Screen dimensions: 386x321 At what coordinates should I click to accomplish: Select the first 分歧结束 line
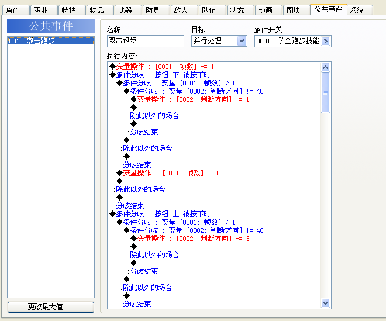tap(143, 132)
